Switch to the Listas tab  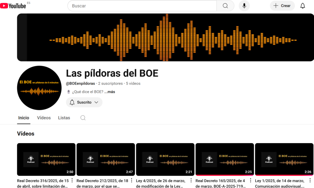pos(64,118)
